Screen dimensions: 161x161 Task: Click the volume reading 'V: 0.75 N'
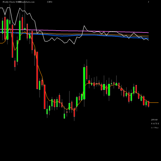(x=155, y=124)
